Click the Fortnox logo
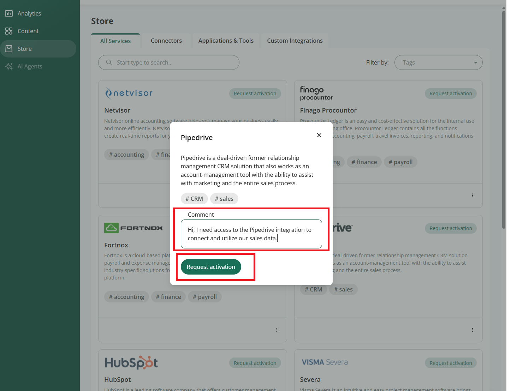Screen dimensions: 511x391 [133, 228]
